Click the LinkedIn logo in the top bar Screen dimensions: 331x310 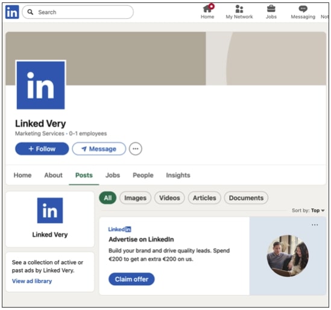pos(12,12)
